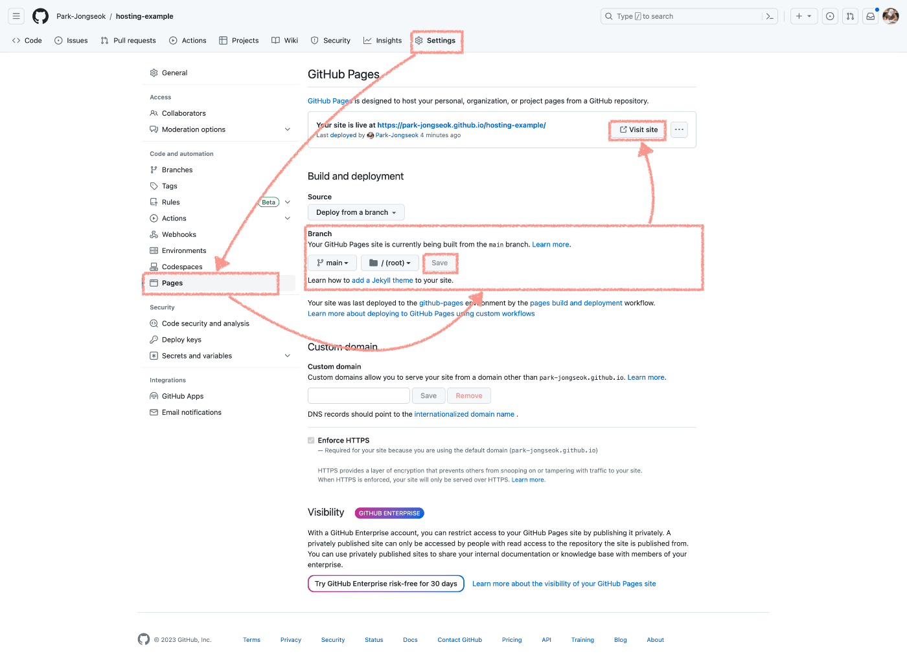This screenshot has height=671, width=907.
Task: Open Webhooks settings
Action: pos(219,235)
